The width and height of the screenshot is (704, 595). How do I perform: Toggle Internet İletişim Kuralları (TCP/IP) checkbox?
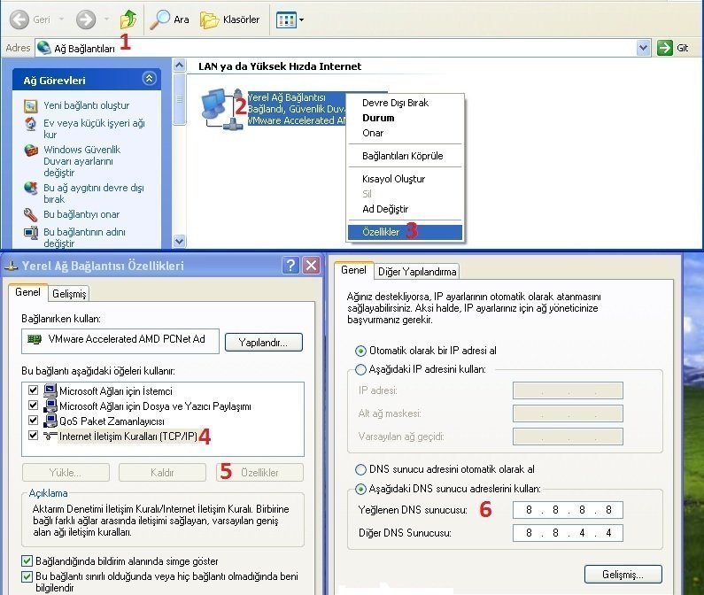[33, 435]
